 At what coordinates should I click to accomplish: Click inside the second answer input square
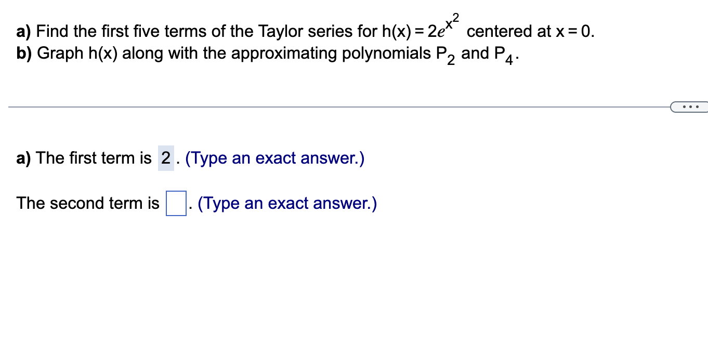point(177,203)
